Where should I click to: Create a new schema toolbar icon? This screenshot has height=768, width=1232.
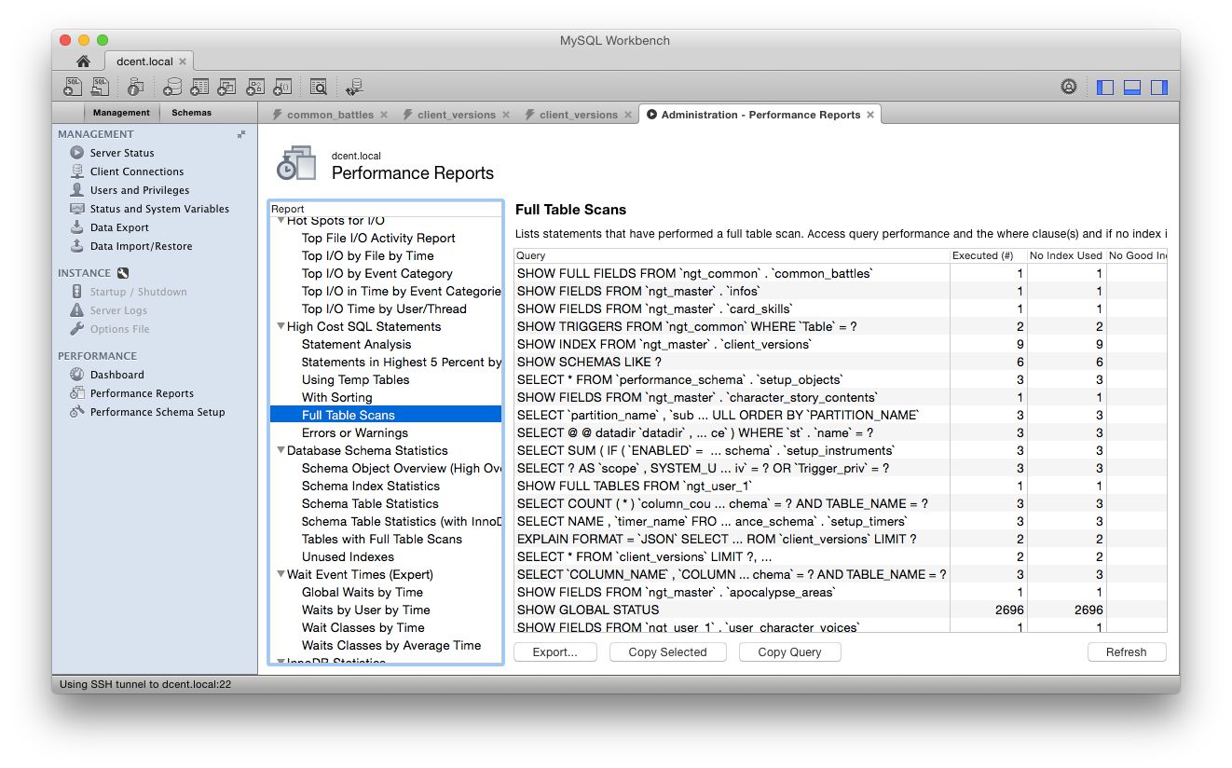172,87
